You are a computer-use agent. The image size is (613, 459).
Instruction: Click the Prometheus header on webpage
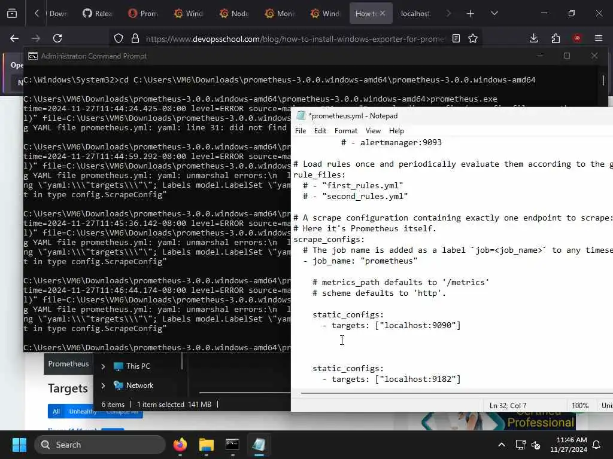click(68, 364)
